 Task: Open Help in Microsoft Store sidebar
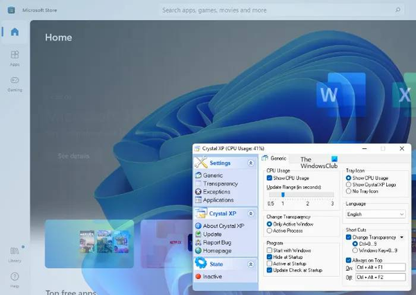pyautogui.click(x=15, y=280)
